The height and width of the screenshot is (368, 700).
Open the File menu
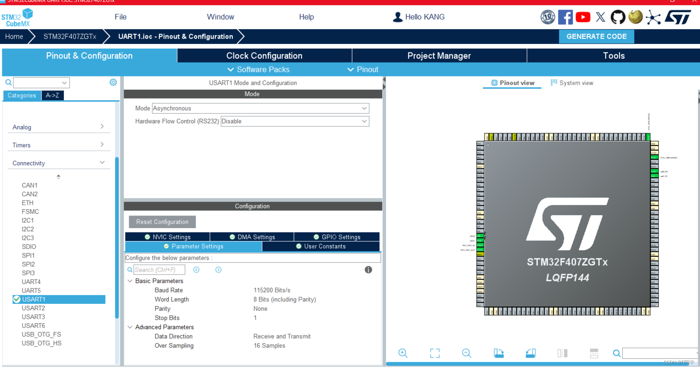120,17
